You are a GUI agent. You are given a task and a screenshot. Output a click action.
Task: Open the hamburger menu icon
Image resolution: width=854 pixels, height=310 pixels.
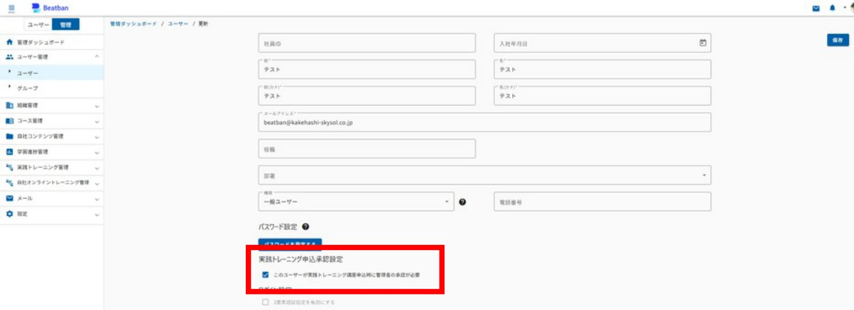(11, 8)
